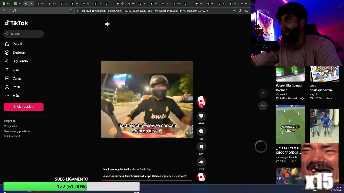Expand the Empresa footer section
The width and height of the screenshot is (344, 193).
pos(10,121)
